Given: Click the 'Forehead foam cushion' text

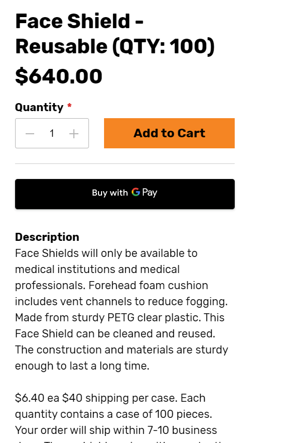Looking at the screenshot, I should (x=148, y=285).
